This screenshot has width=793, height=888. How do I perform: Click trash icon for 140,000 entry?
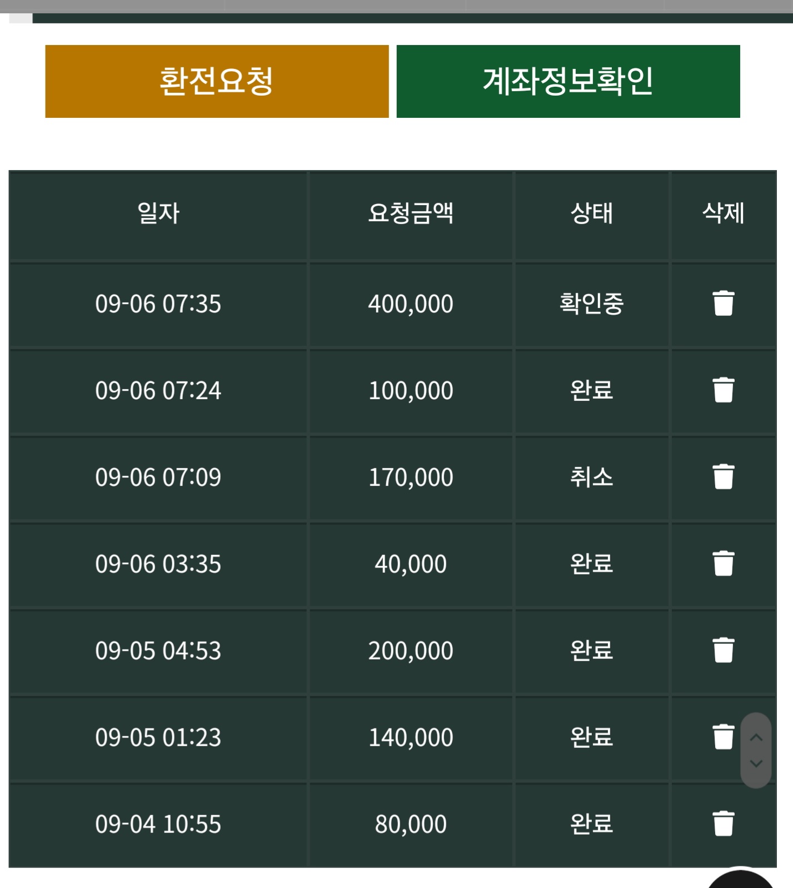click(x=723, y=737)
